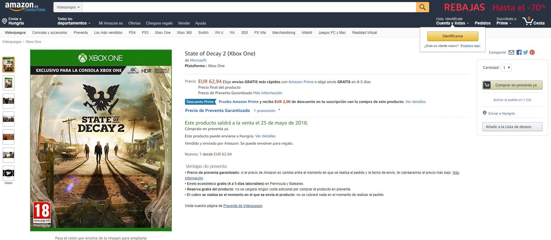This screenshot has width=551, height=240.
Task: Open Cheques regalo menu item
Action: click(159, 23)
